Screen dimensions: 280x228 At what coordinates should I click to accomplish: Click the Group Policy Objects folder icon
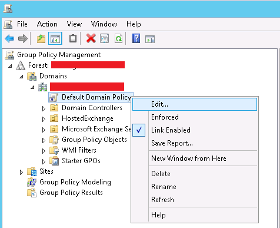point(54,140)
